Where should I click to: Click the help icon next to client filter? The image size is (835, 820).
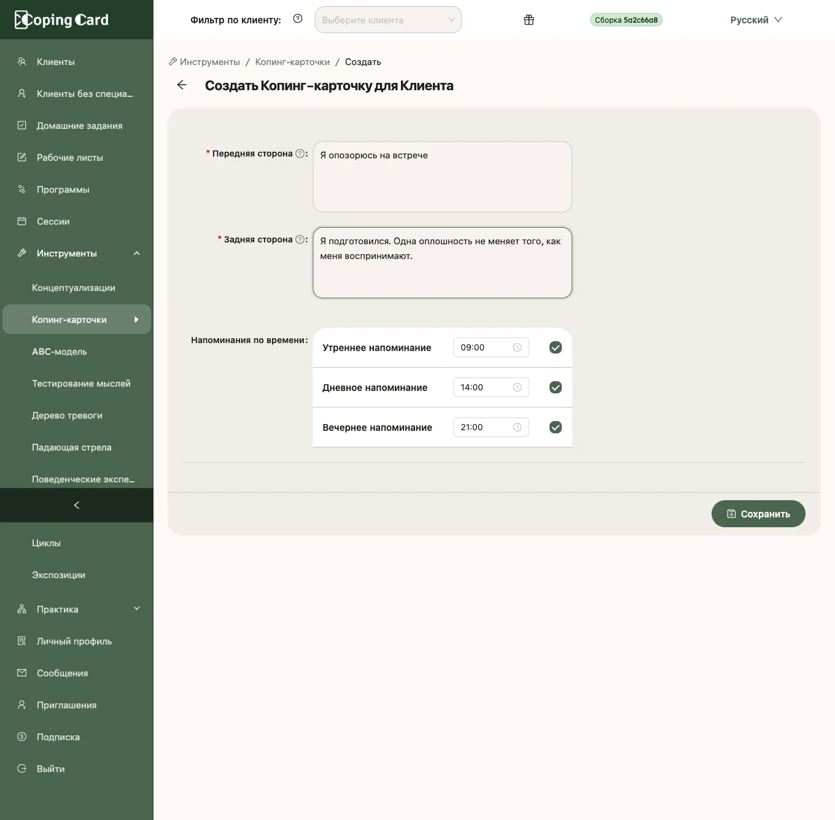click(298, 19)
